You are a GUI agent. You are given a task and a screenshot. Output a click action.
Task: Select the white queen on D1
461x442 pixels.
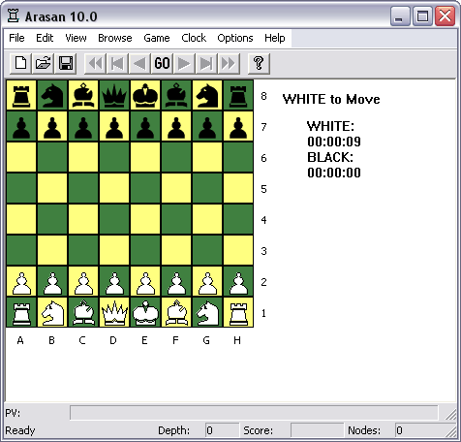[114, 312]
